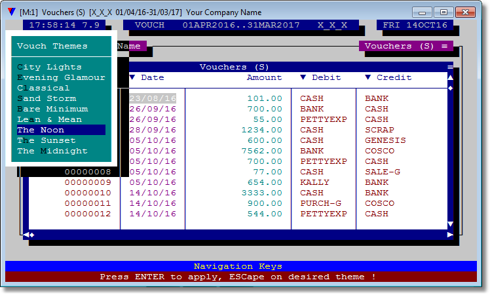Screen dimensions: 490x295
Task: Close the Vouchers window
Action: tap(465, 12)
